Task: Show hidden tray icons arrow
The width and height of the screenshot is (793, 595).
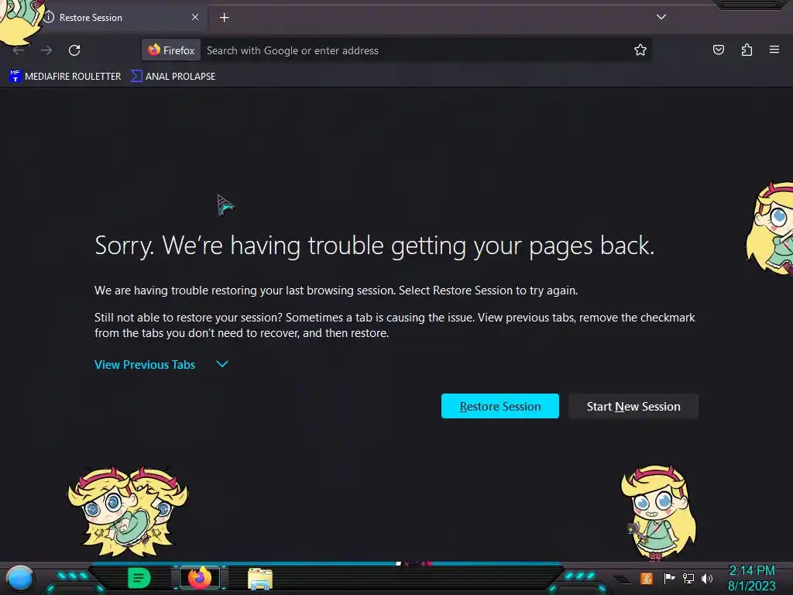Action: click(623, 580)
